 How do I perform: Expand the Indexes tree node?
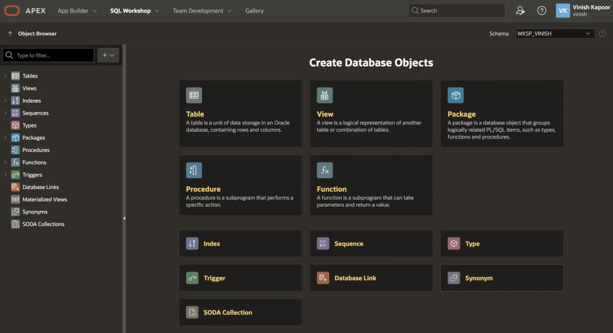tap(5, 101)
